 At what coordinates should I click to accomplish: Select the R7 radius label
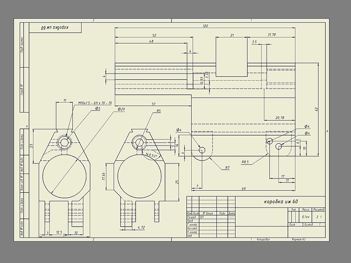(x=227, y=167)
